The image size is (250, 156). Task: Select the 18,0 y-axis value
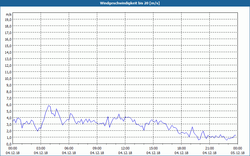pos(8,26)
